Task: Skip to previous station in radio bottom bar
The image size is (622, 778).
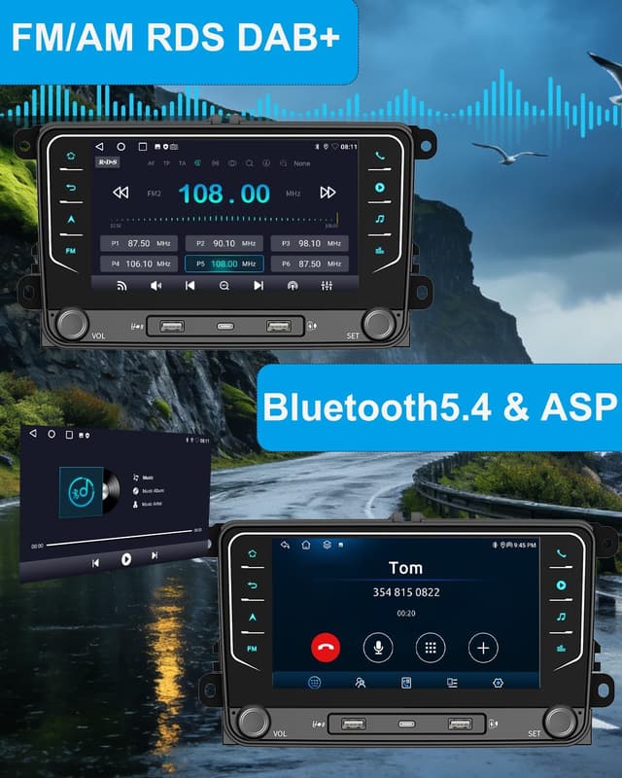Action: click(190, 285)
